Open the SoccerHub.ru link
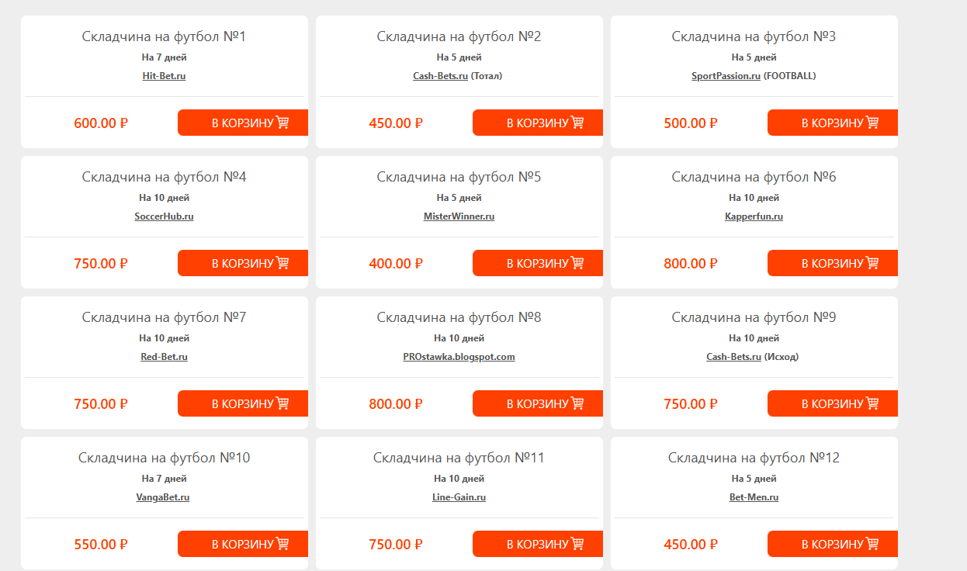Screen dimensions: 967x571 pos(164,216)
